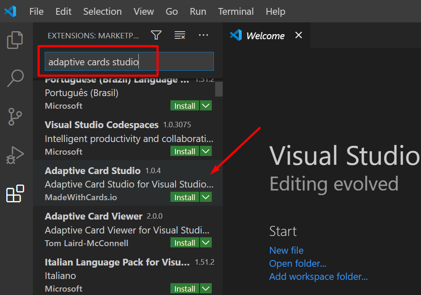
Task: Select the Welcome editor tab
Action: click(x=266, y=35)
